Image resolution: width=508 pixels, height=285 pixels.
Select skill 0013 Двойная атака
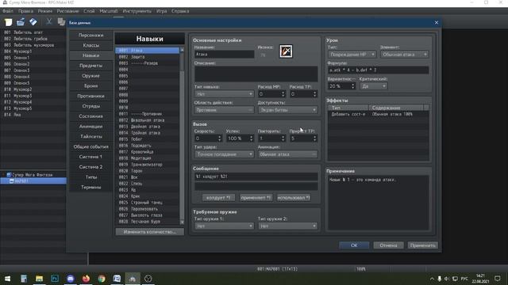(x=147, y=127)
